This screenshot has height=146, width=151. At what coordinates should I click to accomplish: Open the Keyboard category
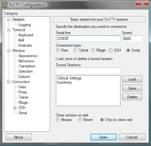pyautogui.click(x=26, y=35)
